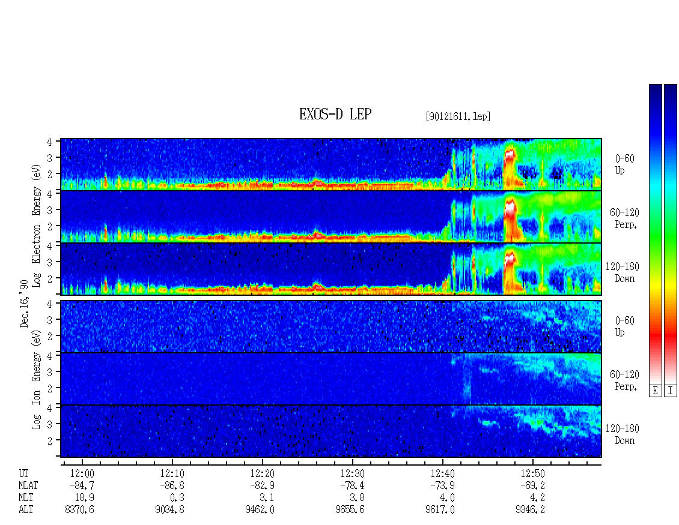Click the electron panel's 0-60 Up label
Viewport: 679px width, 525px height.
pyautogui.click(x=624, y=164)
